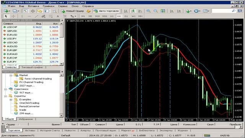Switch to D1 timeframe
Screen dimensions: 245x138
[x=126, y=16]
